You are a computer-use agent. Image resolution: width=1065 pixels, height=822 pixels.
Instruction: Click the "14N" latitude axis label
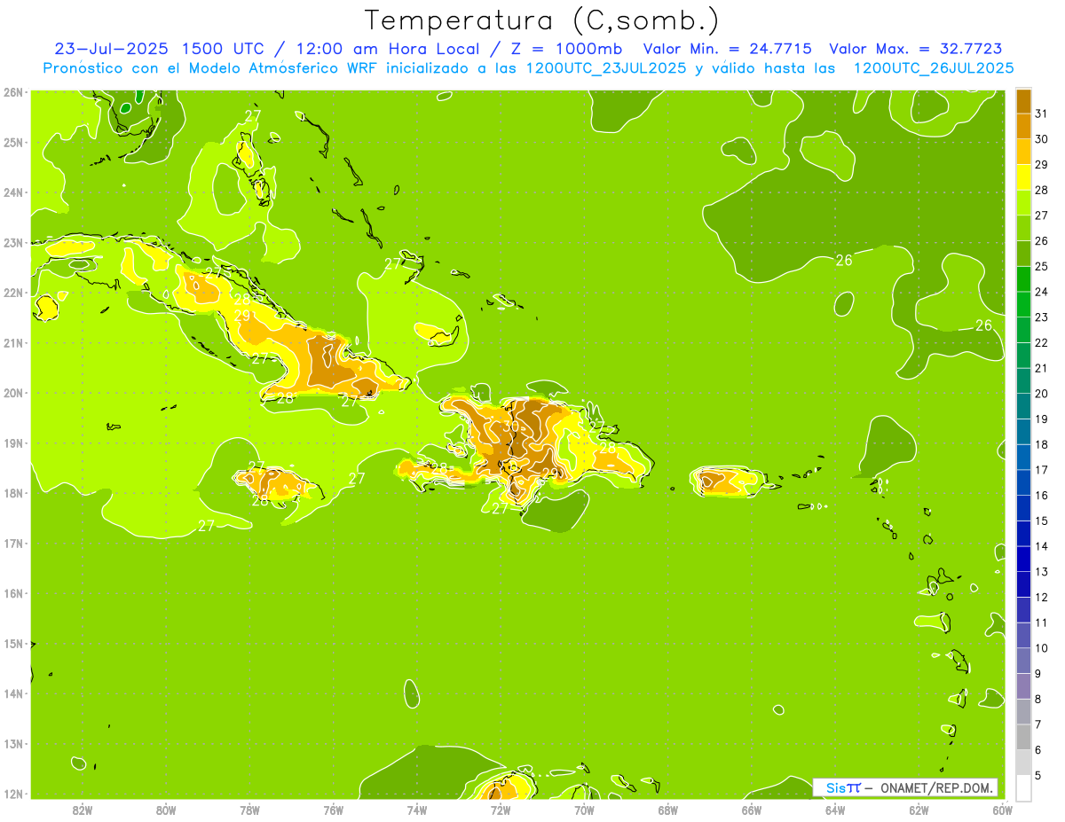pos(12,693)
